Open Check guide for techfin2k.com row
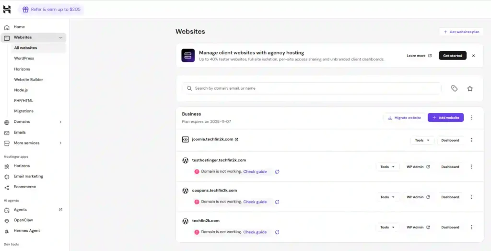Screen dimensions: 491x251 click(255, 232)
